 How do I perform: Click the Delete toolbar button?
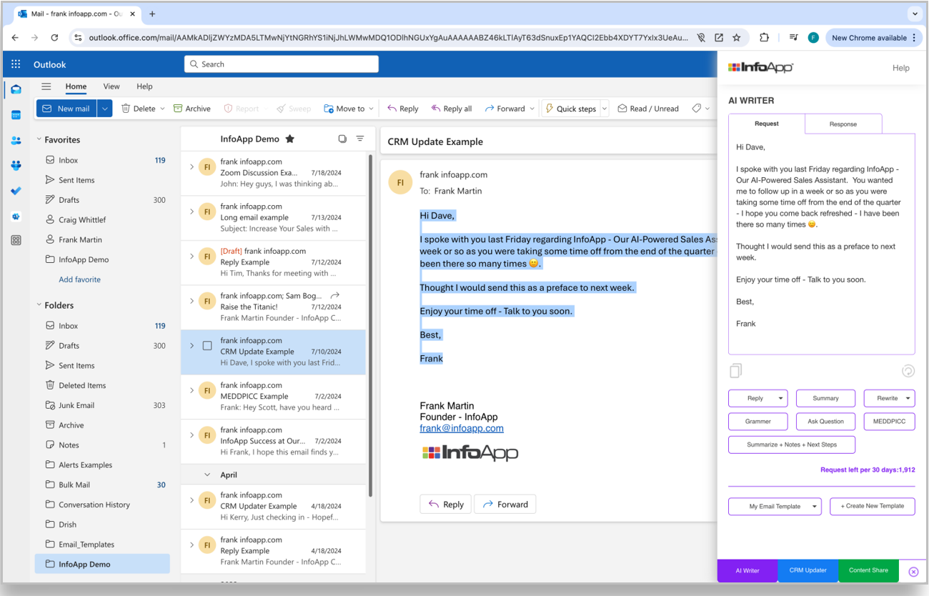pyautogui.click(x=139, y=109)
